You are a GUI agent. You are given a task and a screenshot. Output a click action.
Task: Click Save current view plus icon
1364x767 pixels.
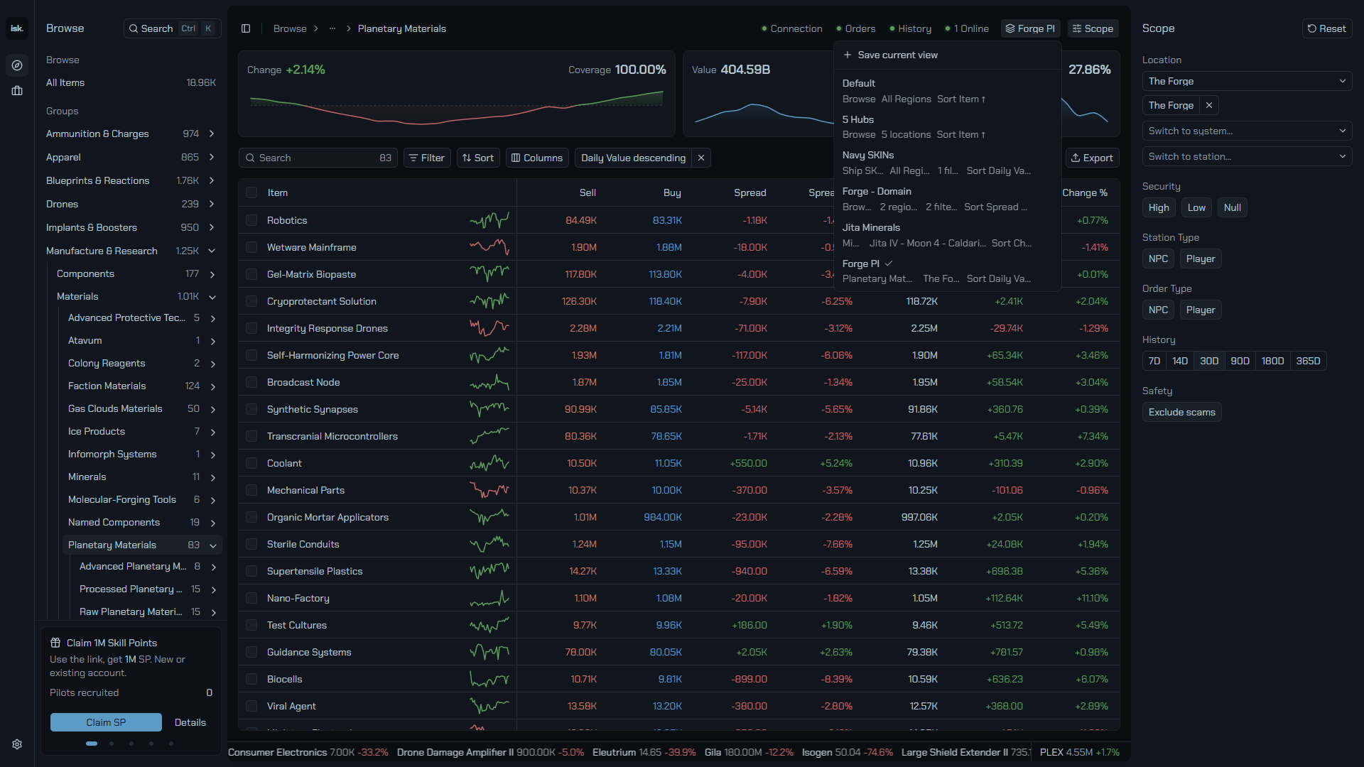pyautogui.click(x=848, y=55)
